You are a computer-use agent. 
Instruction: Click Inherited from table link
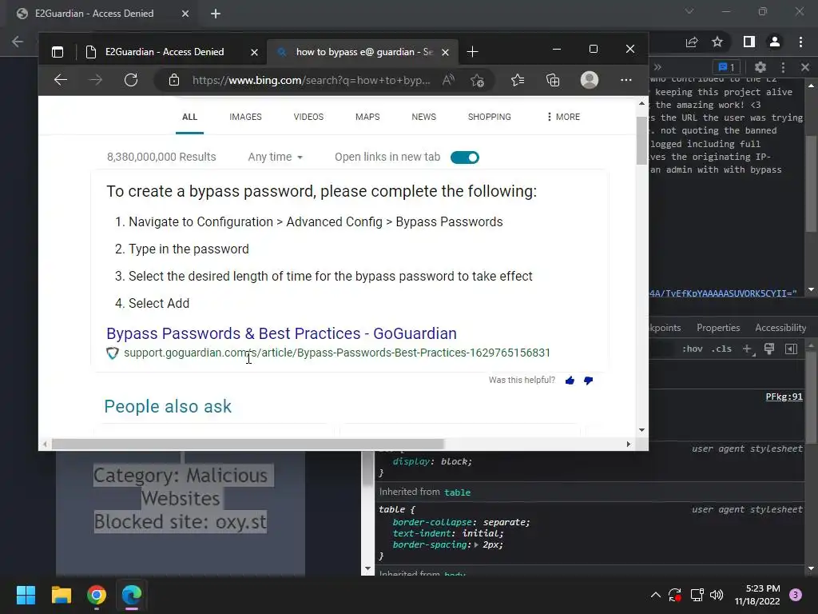pyautogui.click(x=458, y=492)
